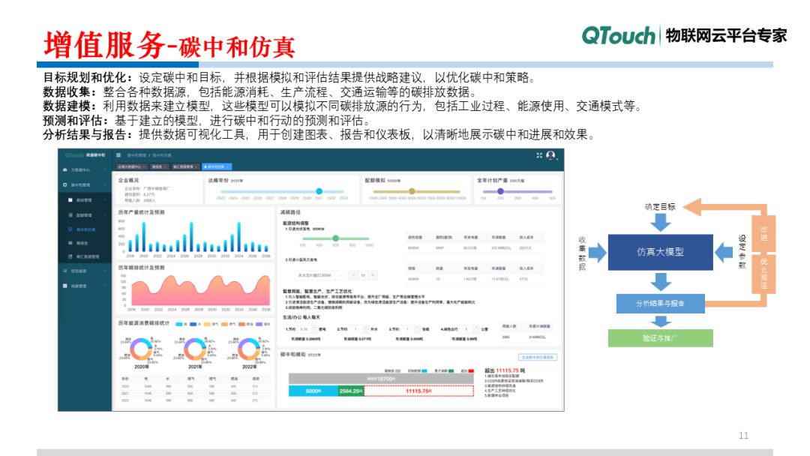Screen dimensions: 810x456
Task: Click the QTouch logo in the dashboard sidebar
Action: pyautogui.click(x=74, y=155)
